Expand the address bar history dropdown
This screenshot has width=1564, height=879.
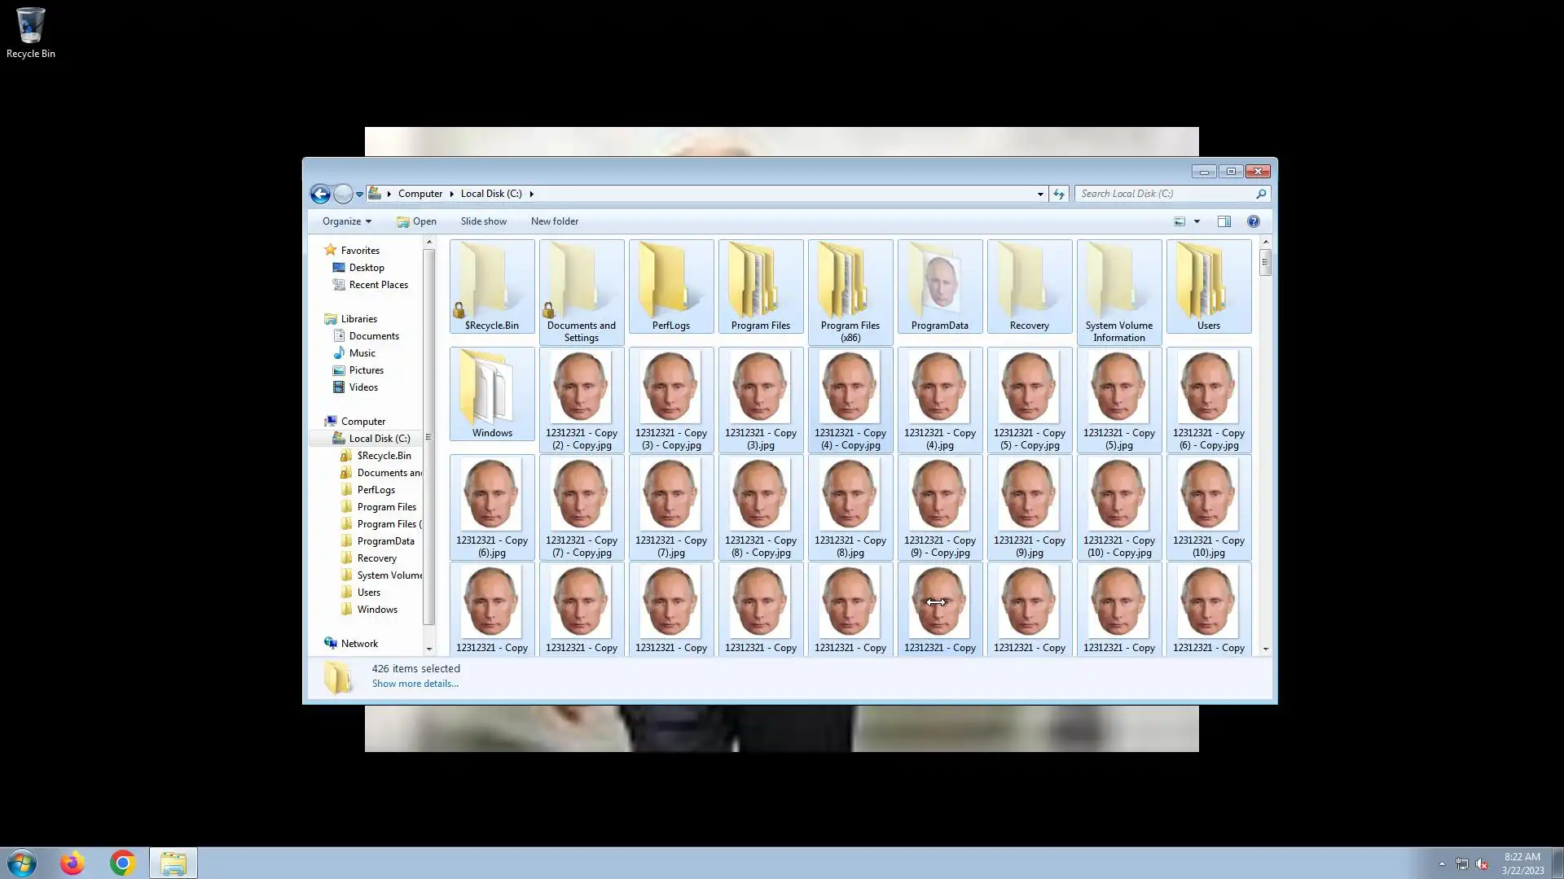(x=1040, y=194)
